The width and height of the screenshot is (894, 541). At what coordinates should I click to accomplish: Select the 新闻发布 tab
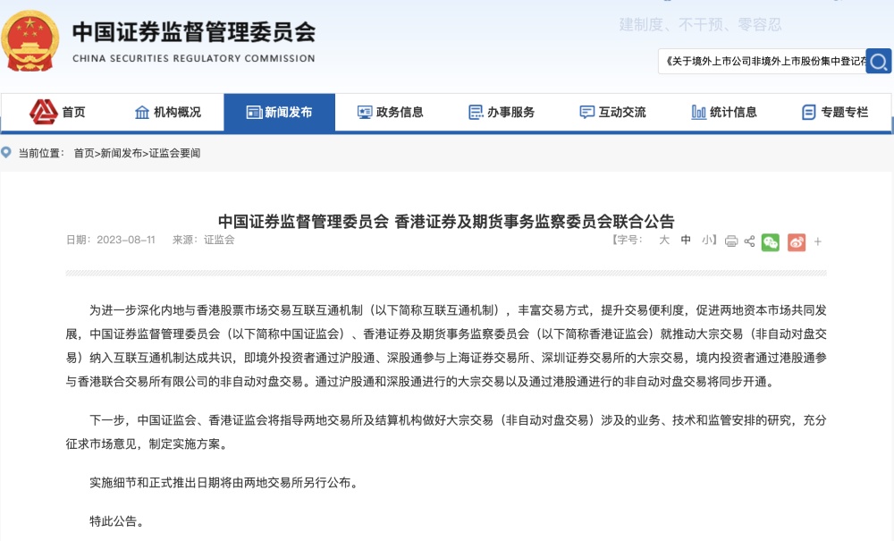(279, 113)
